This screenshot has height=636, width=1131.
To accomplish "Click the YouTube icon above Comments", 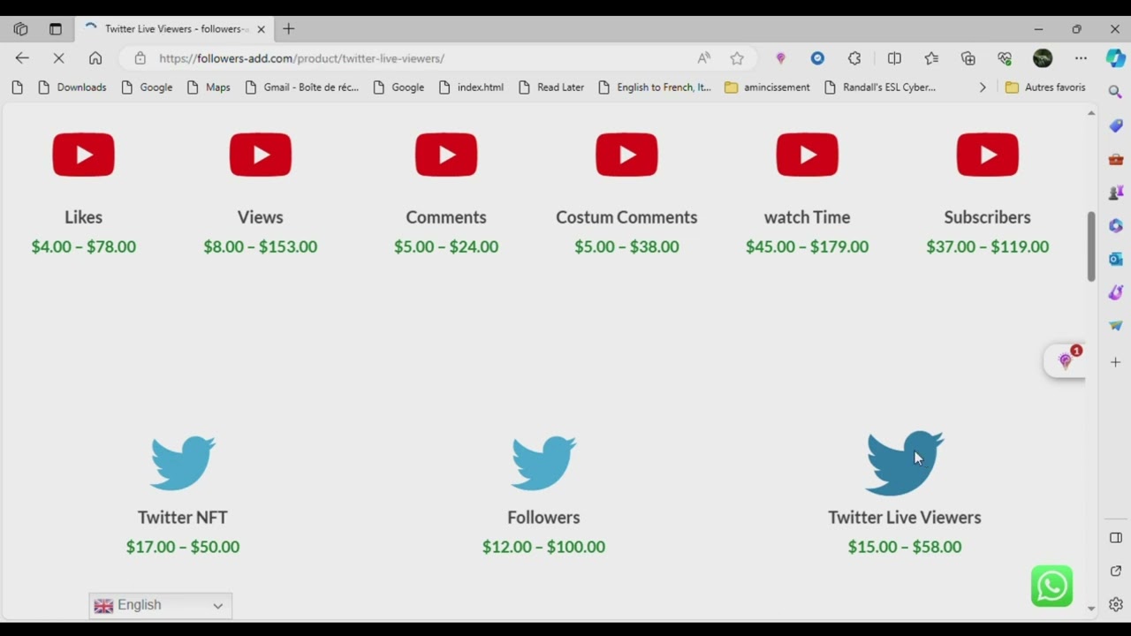I will (446, 155).
